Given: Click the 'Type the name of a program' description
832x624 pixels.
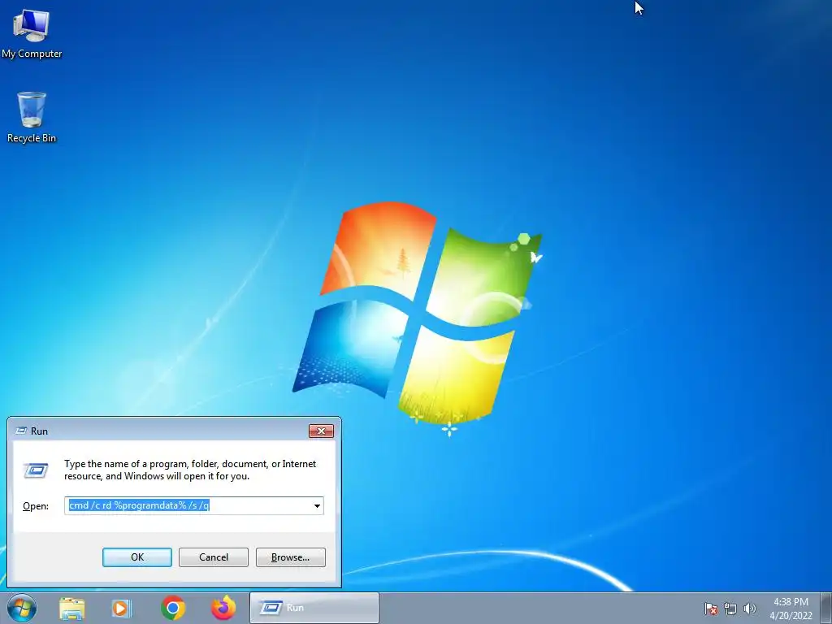Looking at the screenshot, I should pos(190,470).
